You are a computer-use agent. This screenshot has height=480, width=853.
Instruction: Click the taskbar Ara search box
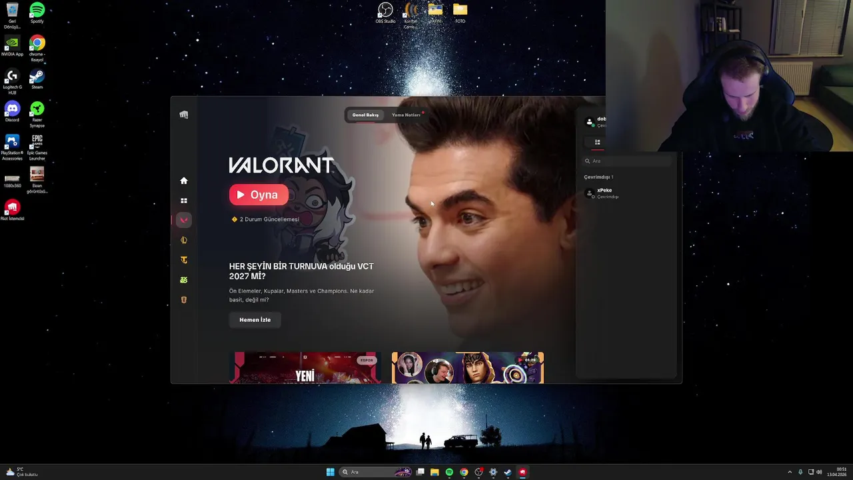(x=377, y=472)
